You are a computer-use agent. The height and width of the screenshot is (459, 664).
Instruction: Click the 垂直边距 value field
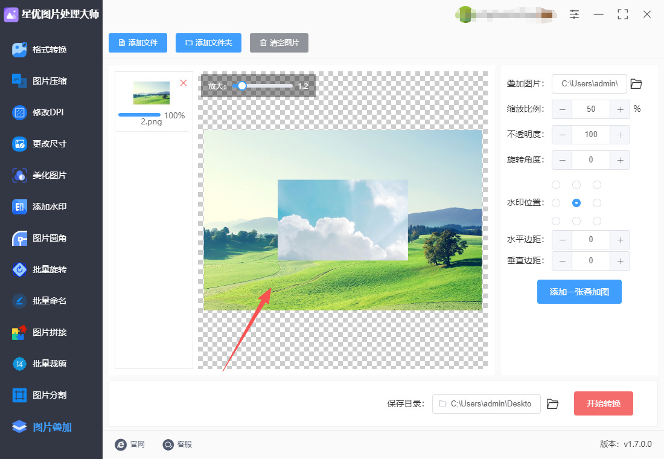591,261
